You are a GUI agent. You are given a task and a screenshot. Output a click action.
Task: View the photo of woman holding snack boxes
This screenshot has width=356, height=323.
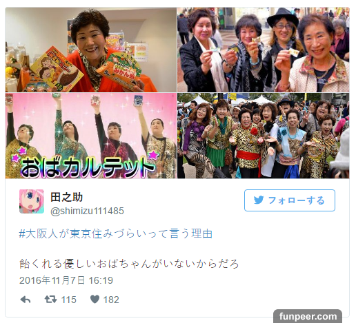91,50
